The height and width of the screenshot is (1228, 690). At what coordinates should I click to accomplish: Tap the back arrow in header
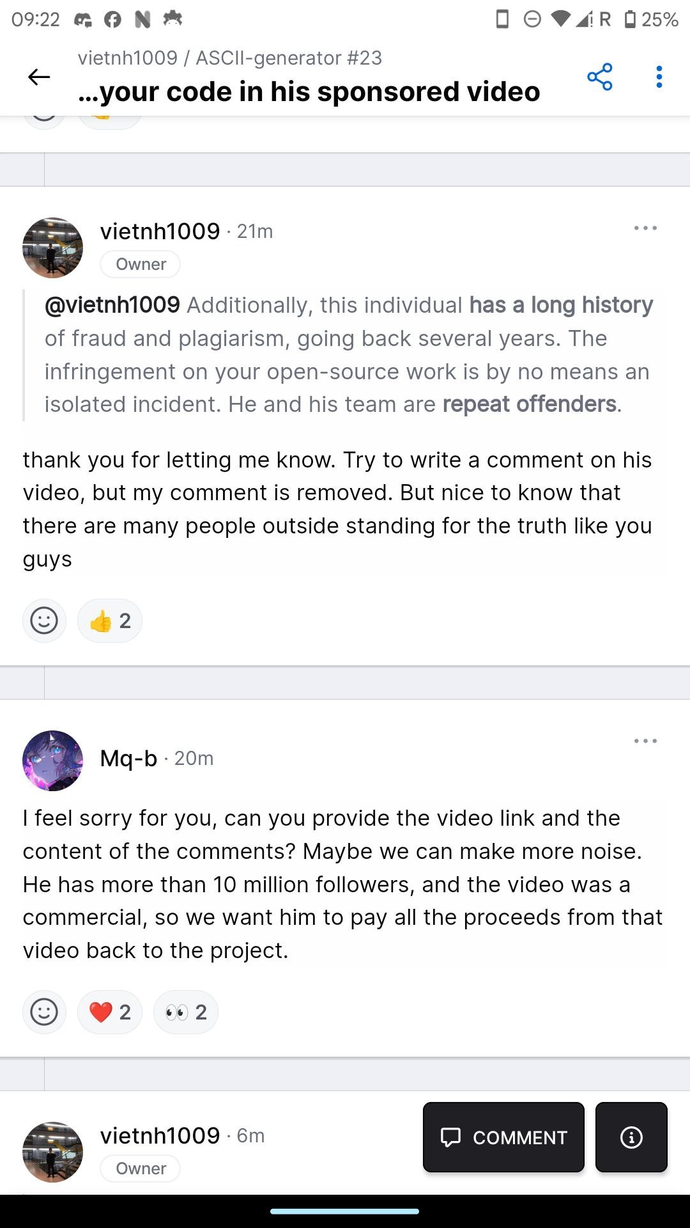coord(39,77)
